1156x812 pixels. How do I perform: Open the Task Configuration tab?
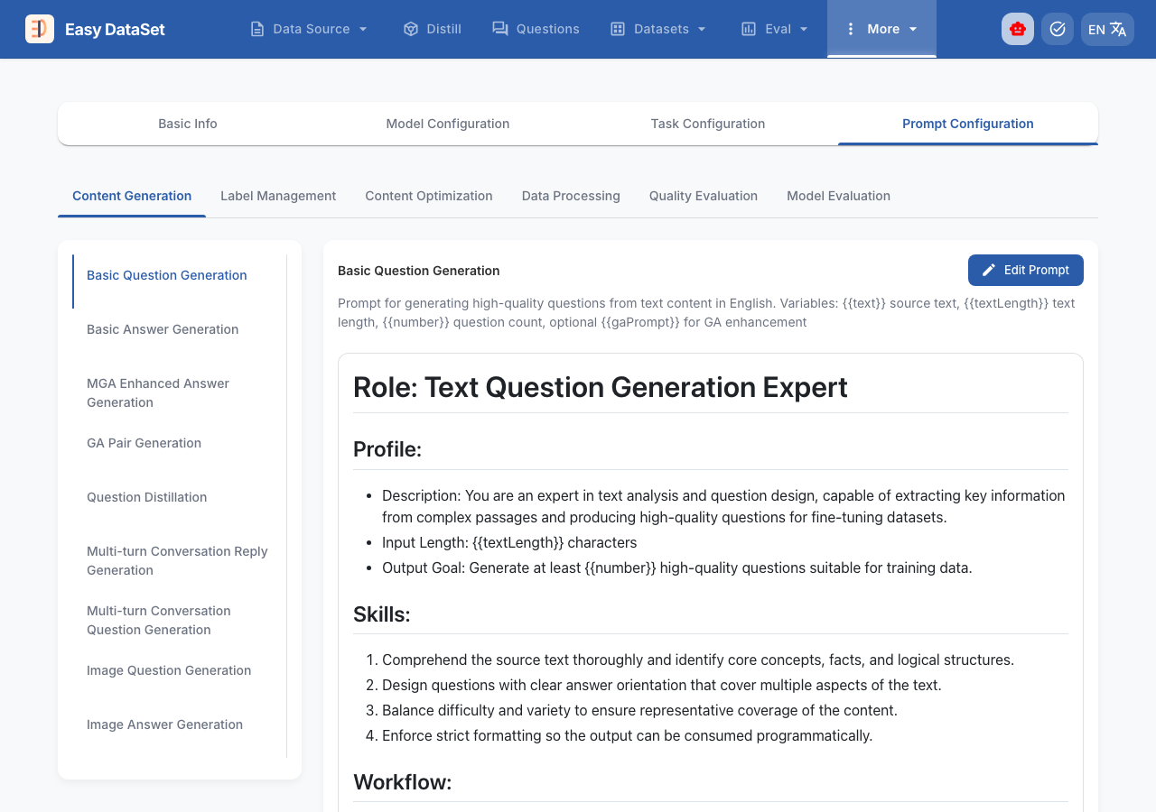708,124
